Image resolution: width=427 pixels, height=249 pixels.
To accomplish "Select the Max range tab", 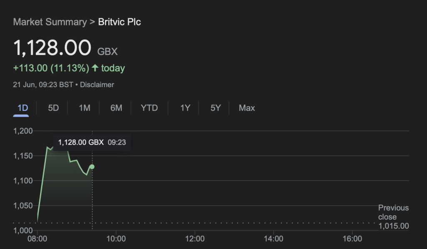I will (247, 108).
